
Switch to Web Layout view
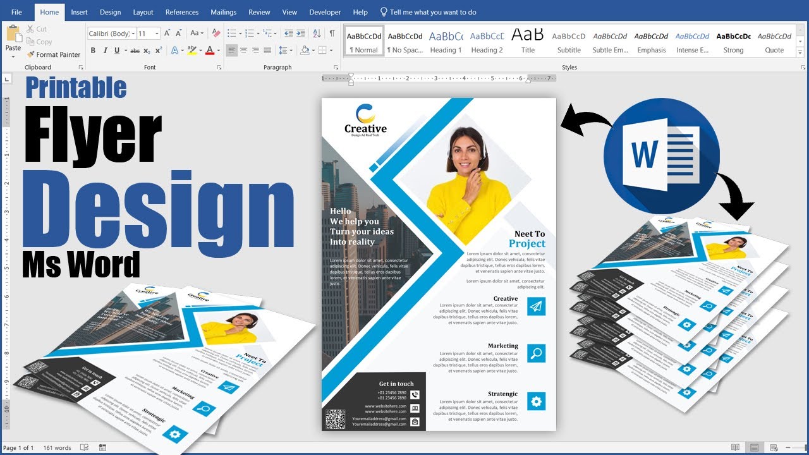pyautogui.click(x=773, y=447)
